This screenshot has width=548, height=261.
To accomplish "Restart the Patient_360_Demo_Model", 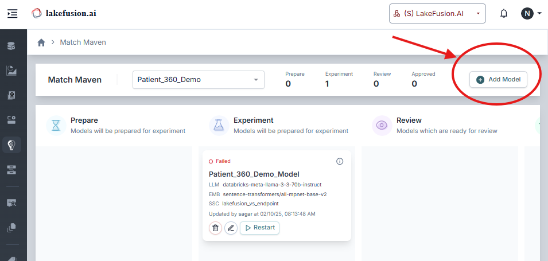I will click(260, 228).
